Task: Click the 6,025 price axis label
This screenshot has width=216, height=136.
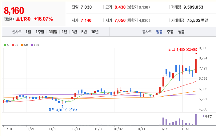Action: click(203, 89)
